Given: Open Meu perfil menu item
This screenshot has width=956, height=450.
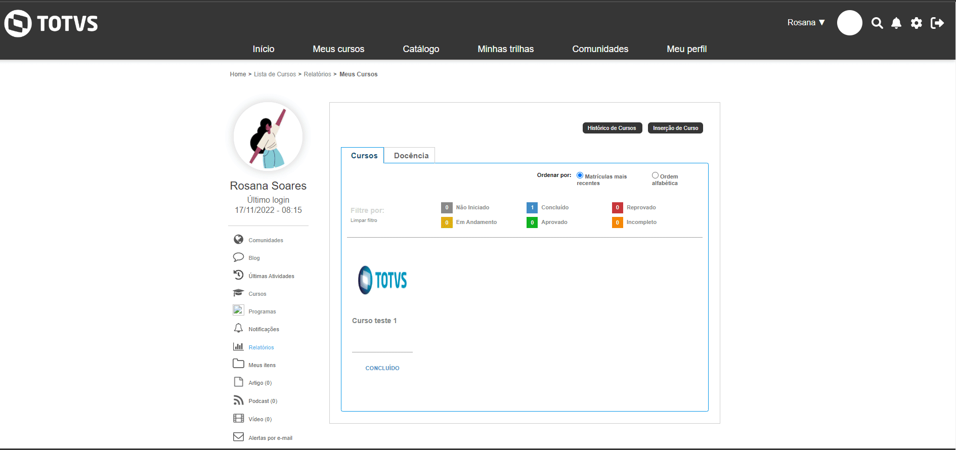Looking at the screenshot, I should tap(687, 49).
